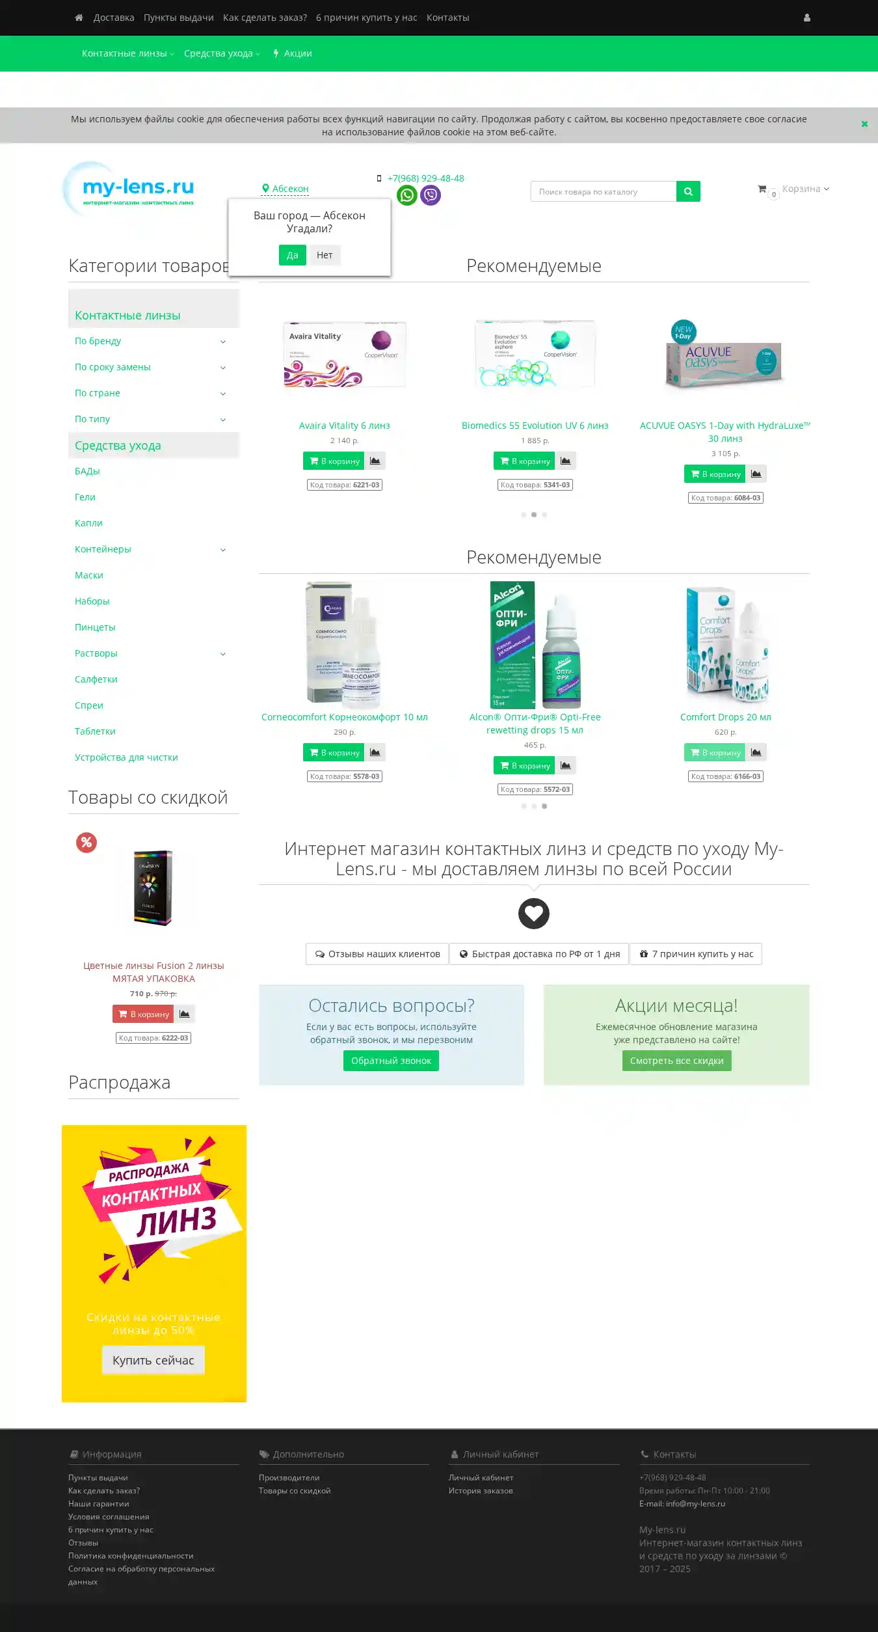Decline city with the Нет button

pyautogui.click(x=325, y=255)
